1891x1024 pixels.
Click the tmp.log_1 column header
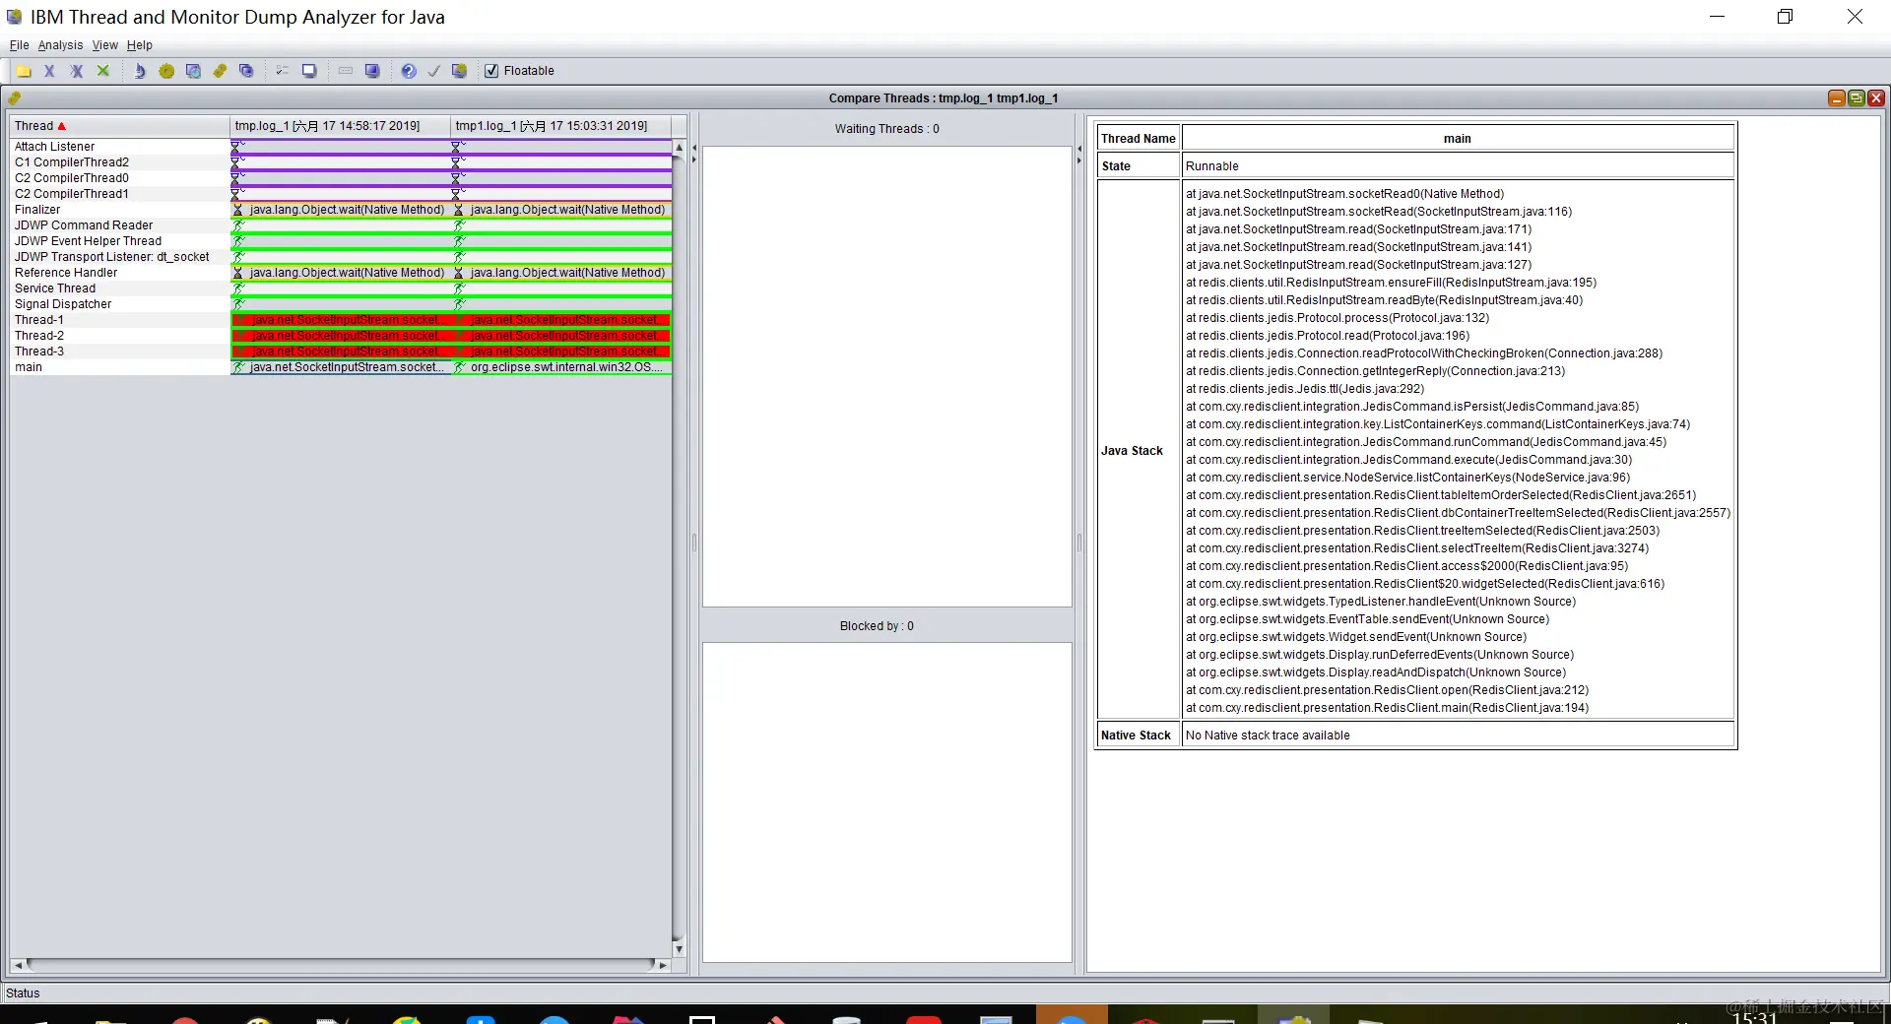tap(340, 126)
